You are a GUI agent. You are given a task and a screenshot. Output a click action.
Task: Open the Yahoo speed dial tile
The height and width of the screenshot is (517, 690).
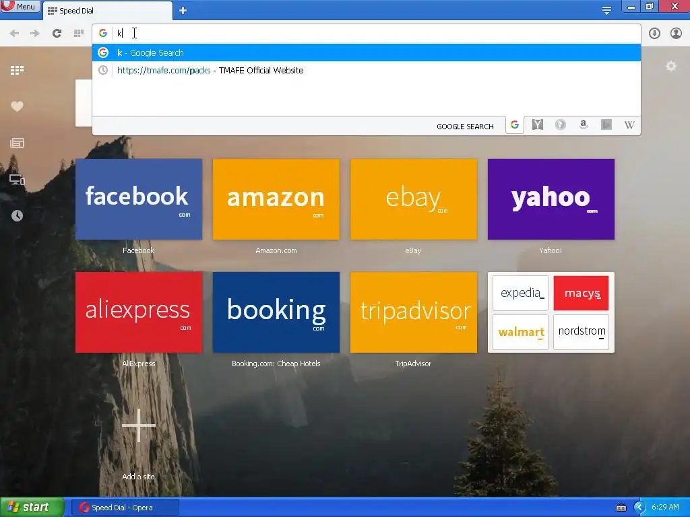(x=551, y=199)
